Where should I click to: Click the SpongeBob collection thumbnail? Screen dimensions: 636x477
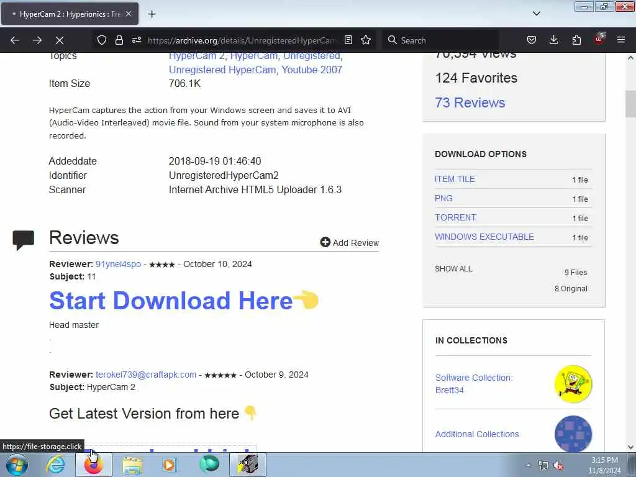point(573,384)
